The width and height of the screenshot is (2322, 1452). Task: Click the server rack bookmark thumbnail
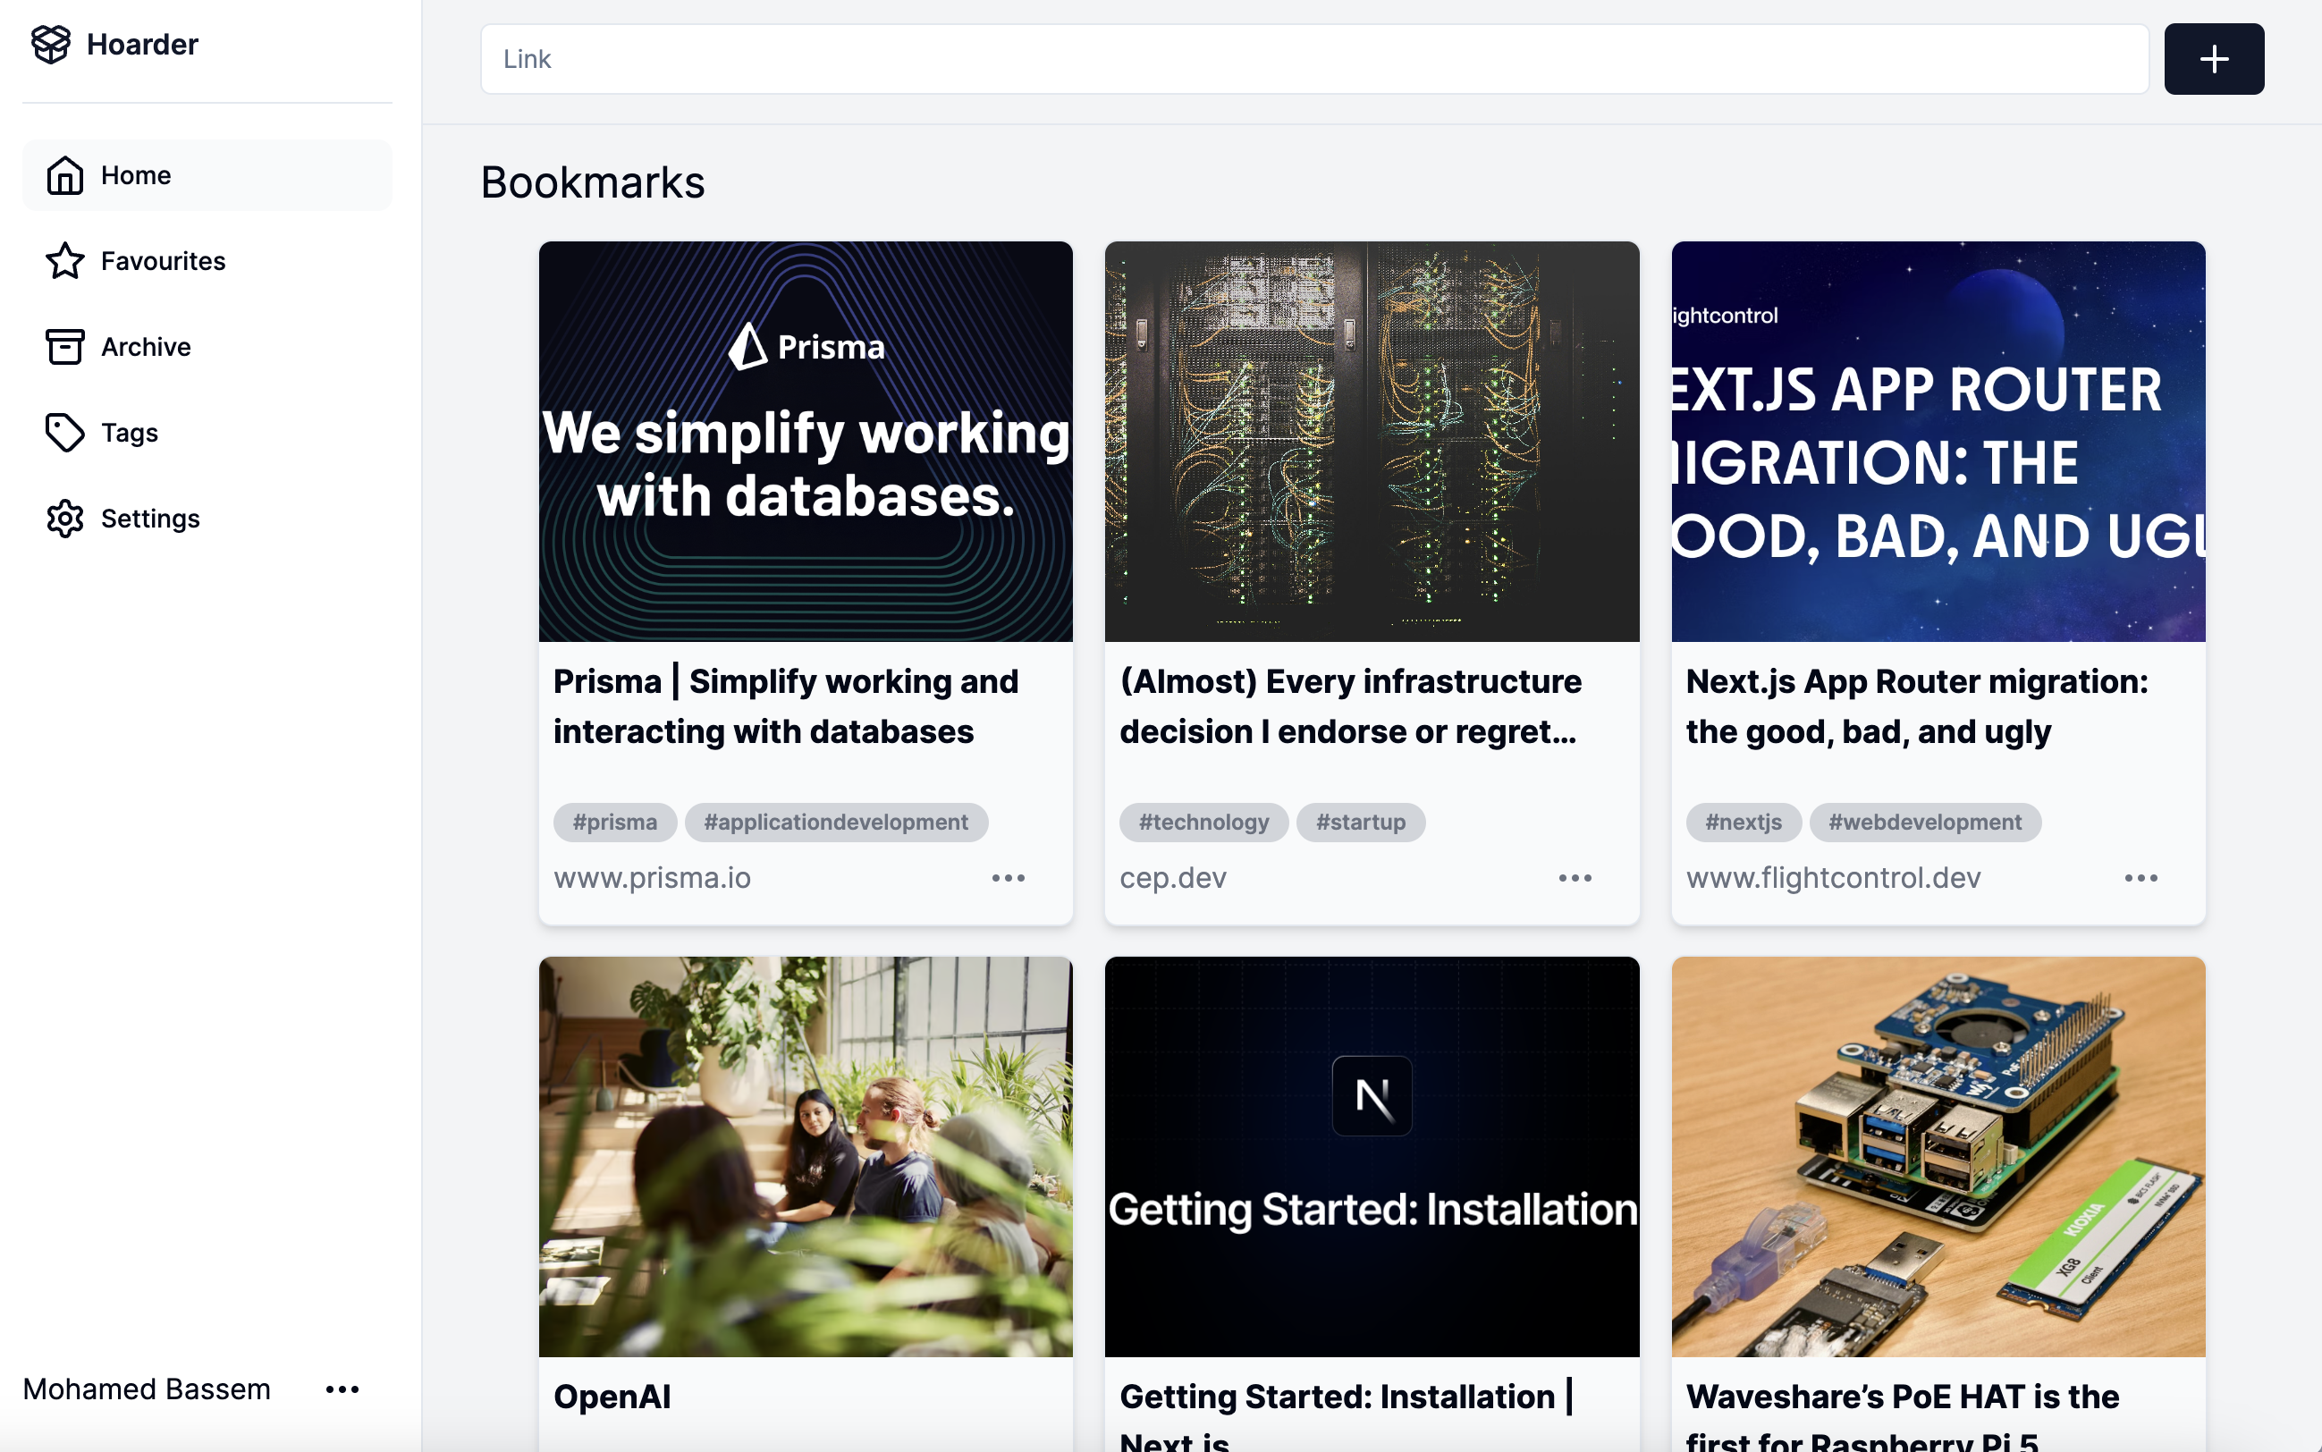pyautogui.click(x=1372, y=442)
